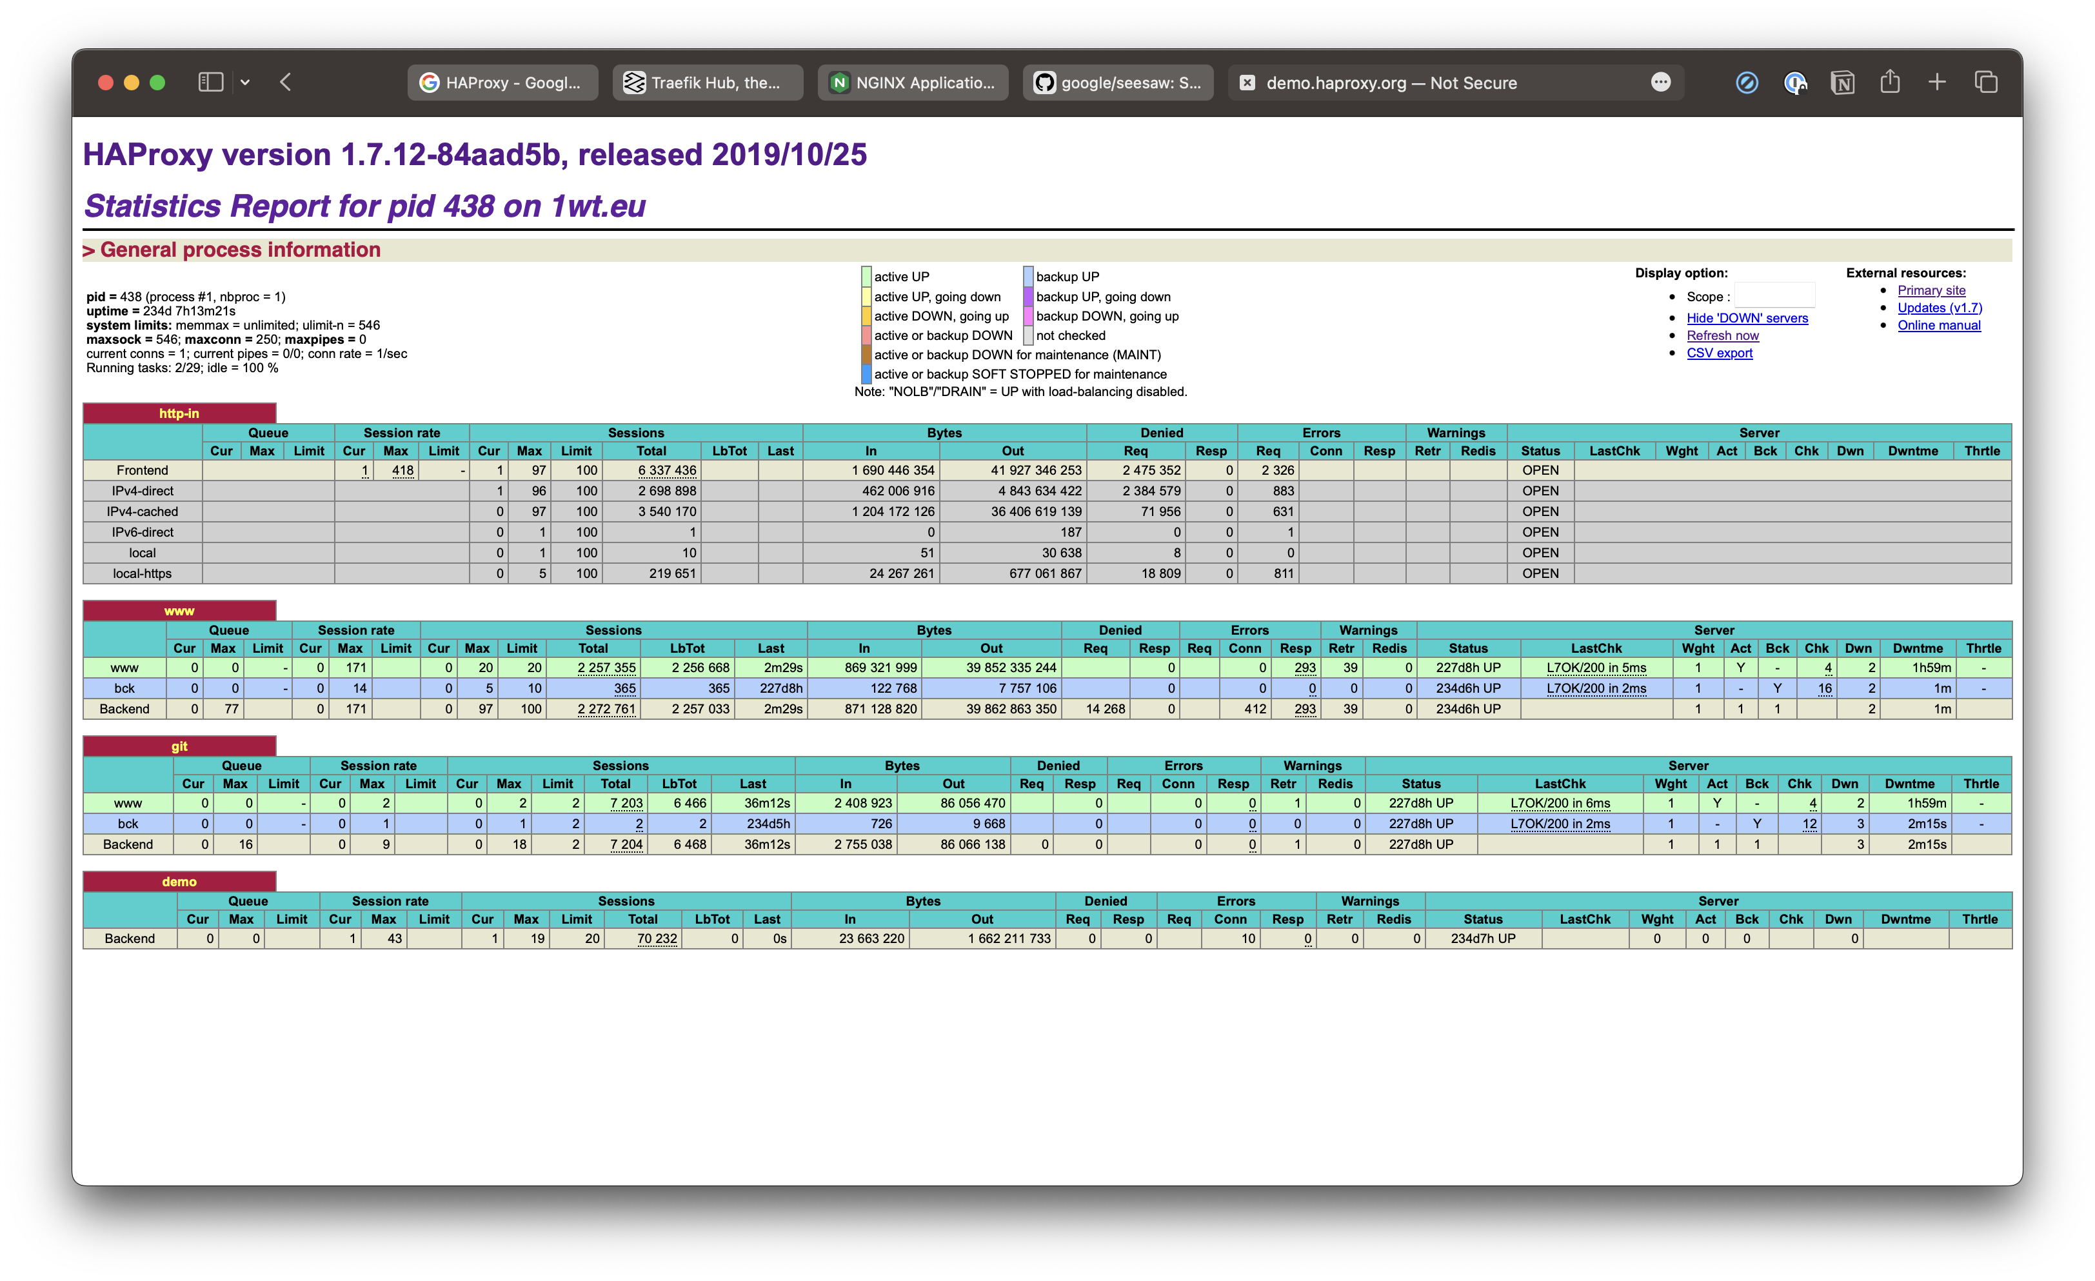Open the blue compass extension icon
Image resolution: width=2095 pixels, height=1281 pixels.
[1747, 83]
